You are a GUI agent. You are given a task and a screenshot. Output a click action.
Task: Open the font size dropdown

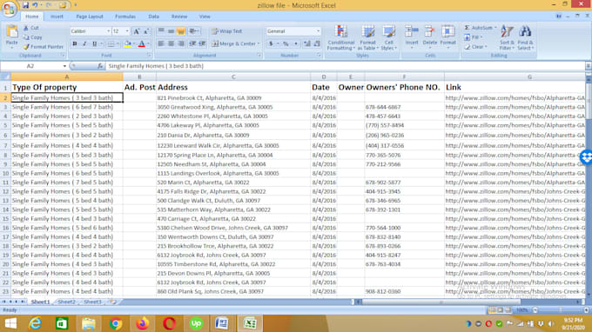pyautogui.click(x=127, y=31)
